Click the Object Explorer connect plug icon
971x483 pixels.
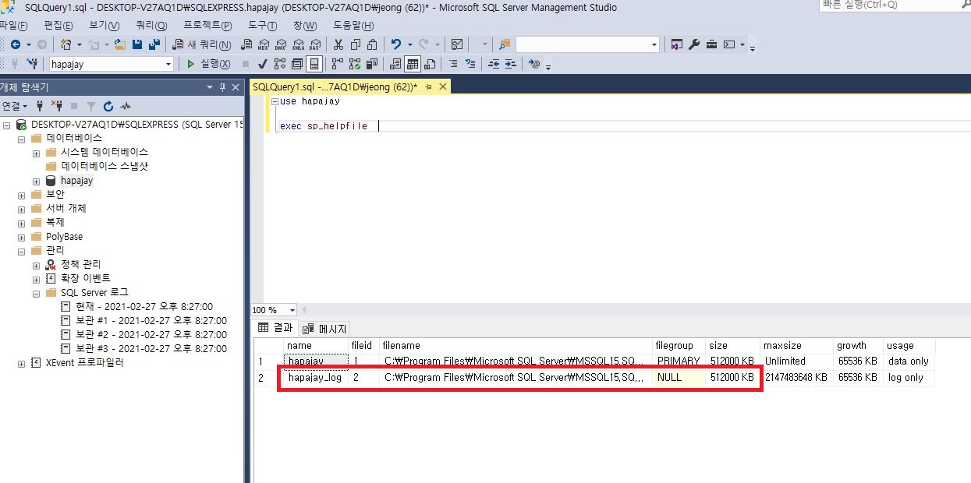pos(40,106)
